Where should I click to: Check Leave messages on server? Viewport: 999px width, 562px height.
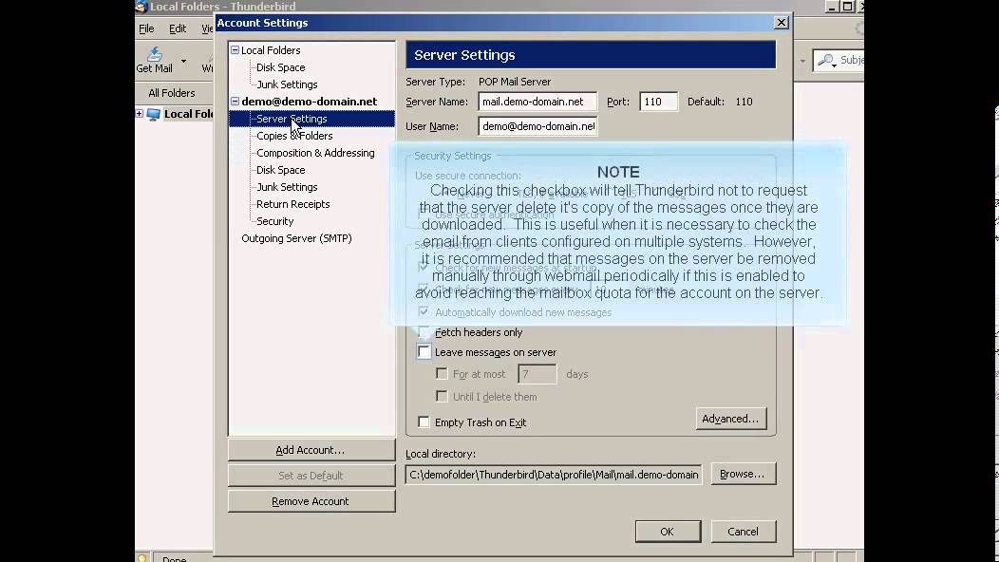(x=424, y=352)
